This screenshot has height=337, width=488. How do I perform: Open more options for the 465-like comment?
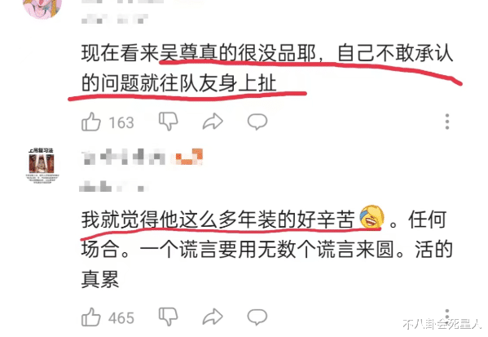coord(447,316)
